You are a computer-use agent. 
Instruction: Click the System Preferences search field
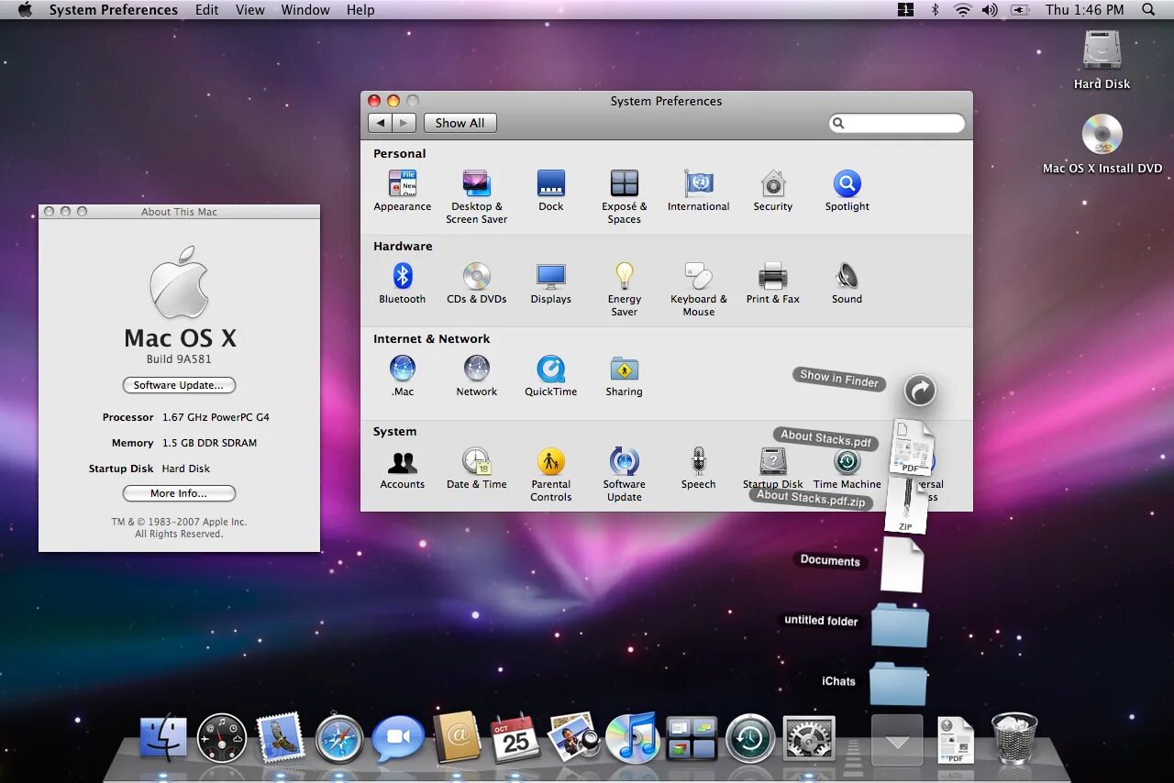(x=897, y=123)
